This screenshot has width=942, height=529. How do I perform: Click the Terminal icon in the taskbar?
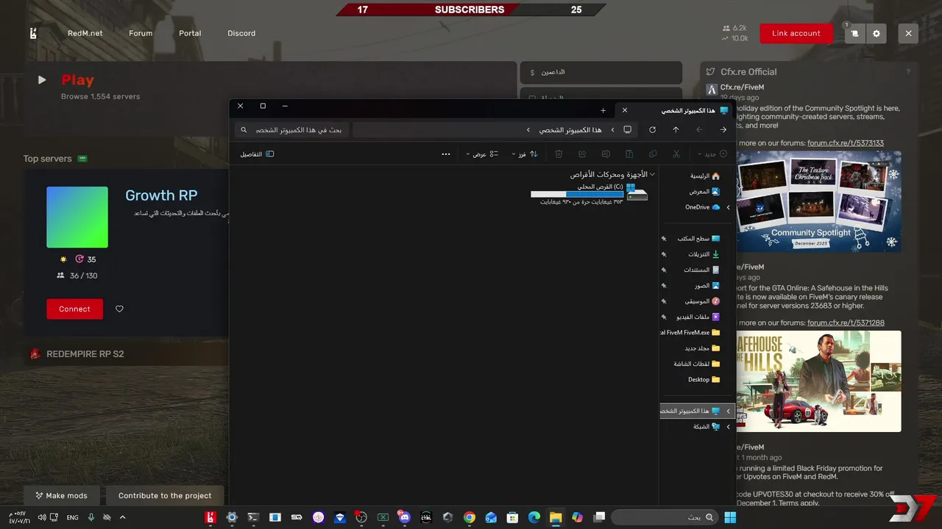[253, 517]
